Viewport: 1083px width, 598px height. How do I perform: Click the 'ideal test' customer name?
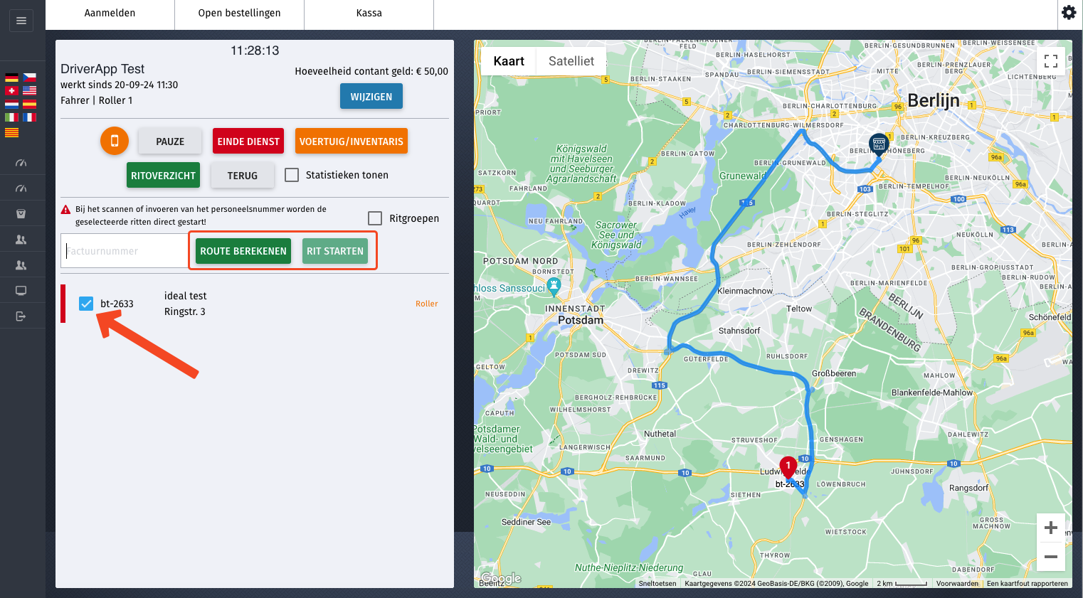186,296
